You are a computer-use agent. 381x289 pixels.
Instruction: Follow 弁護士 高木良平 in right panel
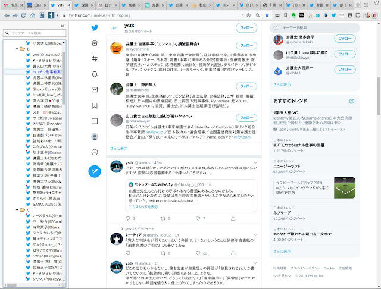pyautogui.click(x=345, y=39)
